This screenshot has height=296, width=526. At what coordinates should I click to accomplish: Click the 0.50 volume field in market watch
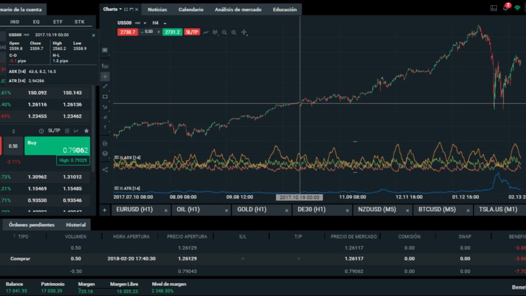click(13, 146)
